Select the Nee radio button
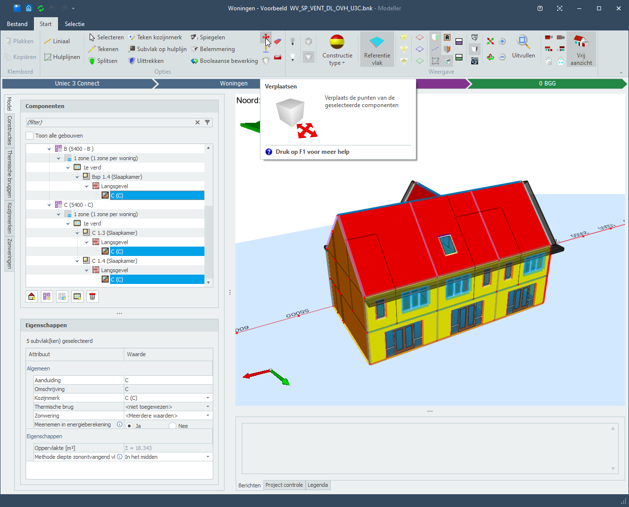Screen dimensions: 629x507 point(172,426)
